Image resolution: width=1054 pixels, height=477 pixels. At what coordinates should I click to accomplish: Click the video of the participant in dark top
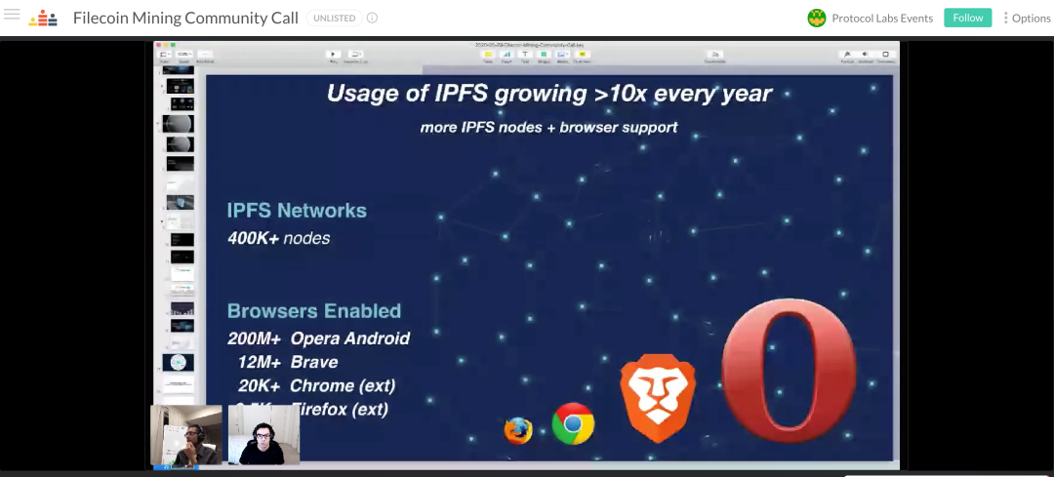click(x=263, y=435)
